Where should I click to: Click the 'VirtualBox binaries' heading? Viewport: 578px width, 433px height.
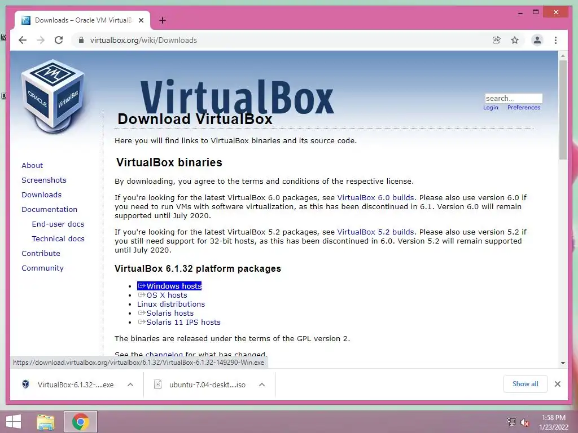pos(169,162)
